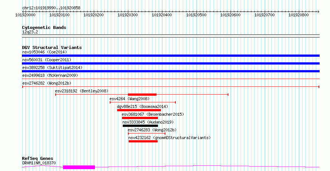Select the blue bar under nsv1053046
This screenshot has width=330, height=171.
pos(171,56)
